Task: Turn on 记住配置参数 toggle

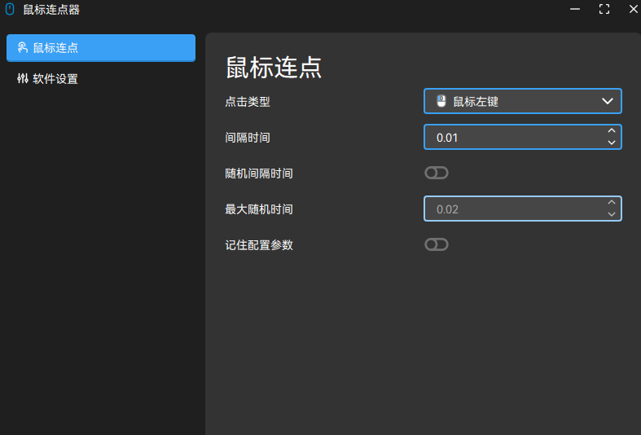Action: click(437, 244)
